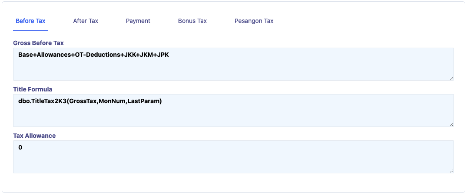467x195 pixels.
Task: Switch to the Before Tax tab
Action: 30,21
